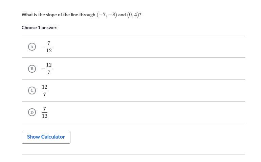Click the answer fraction −7/12
Image resolution: width=261 pixels, height=162 pixels.
pos(47,47)
